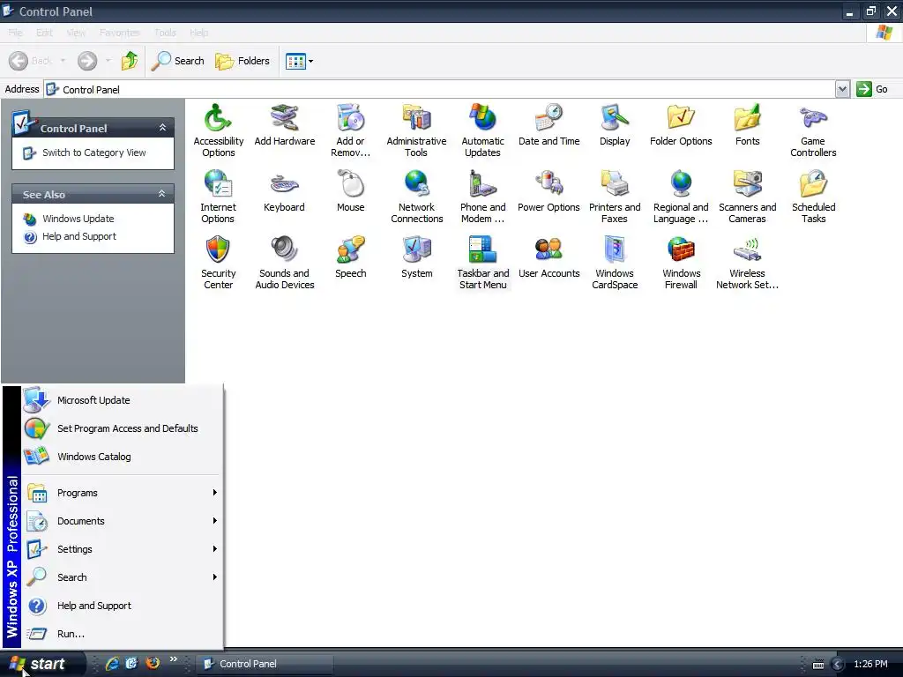Choose Help and Support in Start menu
This screenshot has width=903, height=677.
click(x=122, y=606)
